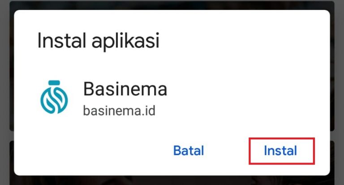This screenshot has width=344, height=185.
Task: Cancel installation with the Batal button
Action: (x=189, y=151)
